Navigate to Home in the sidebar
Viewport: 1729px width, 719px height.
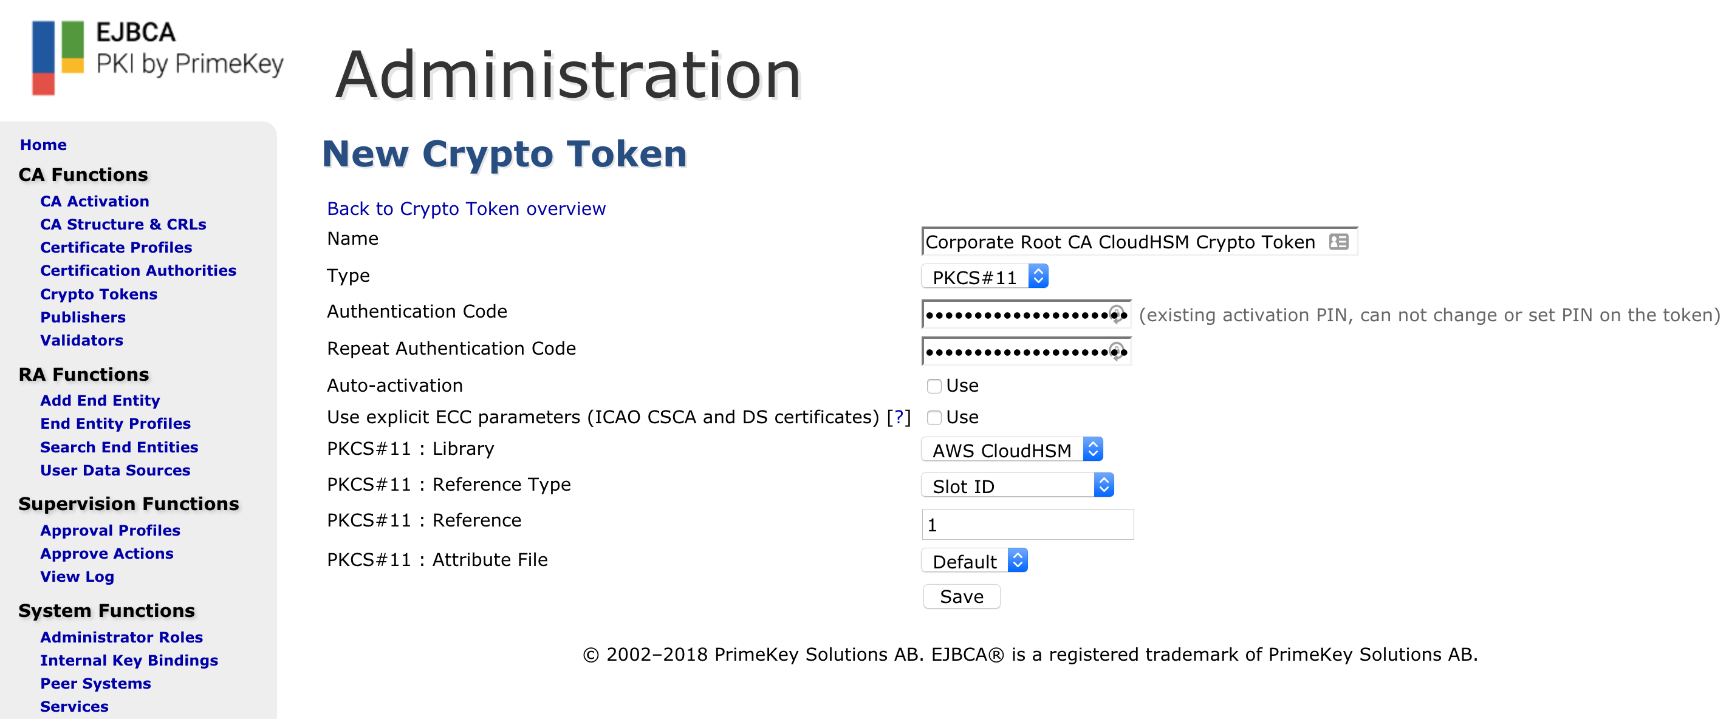[x=44, y=145]
